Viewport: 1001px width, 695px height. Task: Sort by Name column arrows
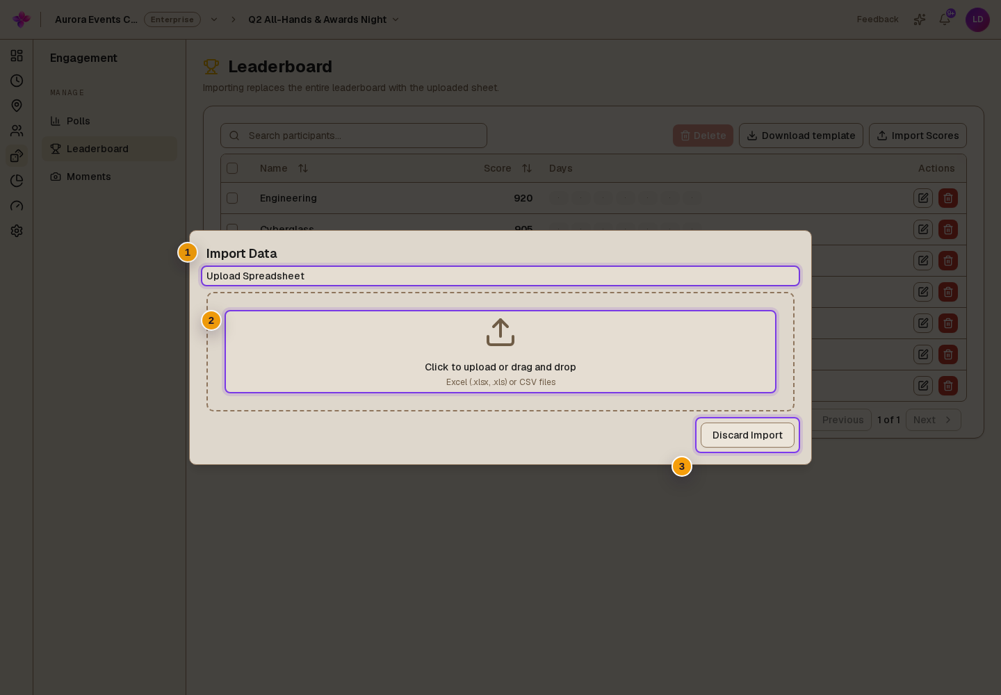pyautogui.click(x=303, y=168)
